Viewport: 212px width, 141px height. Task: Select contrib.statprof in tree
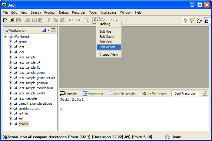coord(30,109)
